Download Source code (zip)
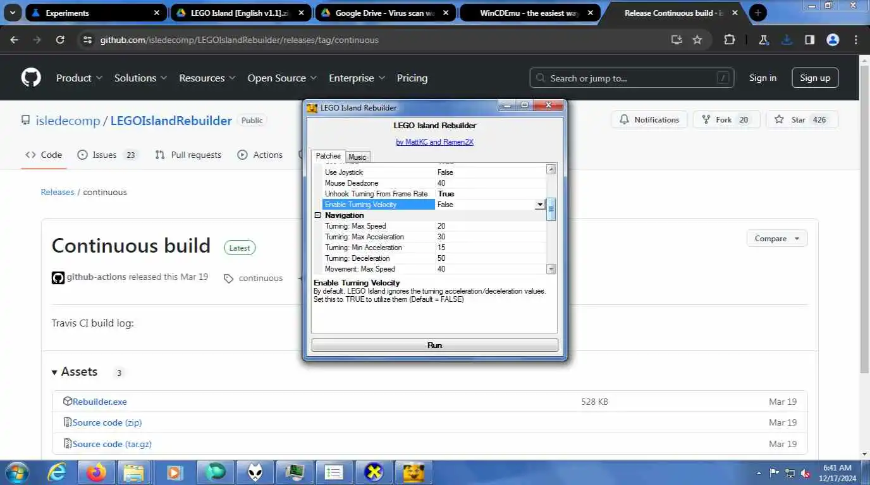The height and width of the screenshot is (485, 870). click(107, 422)
